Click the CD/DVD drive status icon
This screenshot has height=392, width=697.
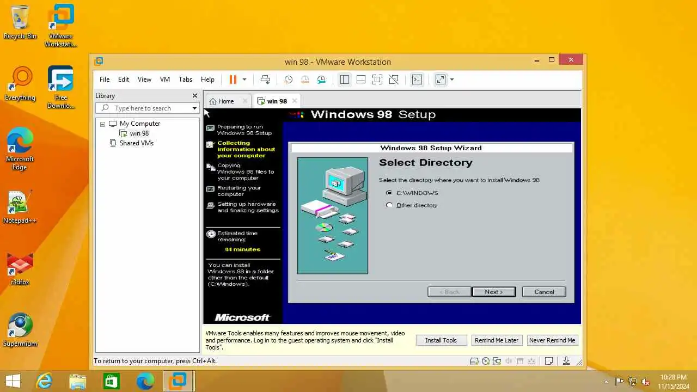[485, 361]
